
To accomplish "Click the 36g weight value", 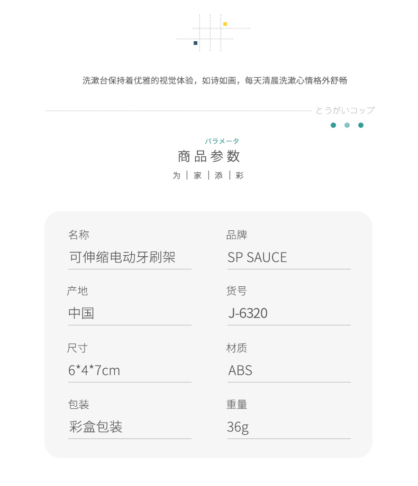I will click(238, 427).
